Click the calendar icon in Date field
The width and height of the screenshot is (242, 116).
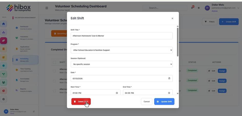[x=169, y=78]
